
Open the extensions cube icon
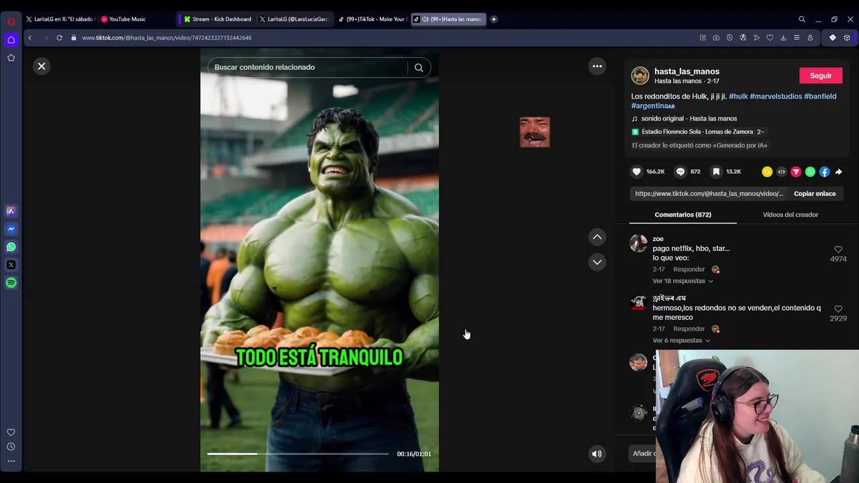pos(847,38)
